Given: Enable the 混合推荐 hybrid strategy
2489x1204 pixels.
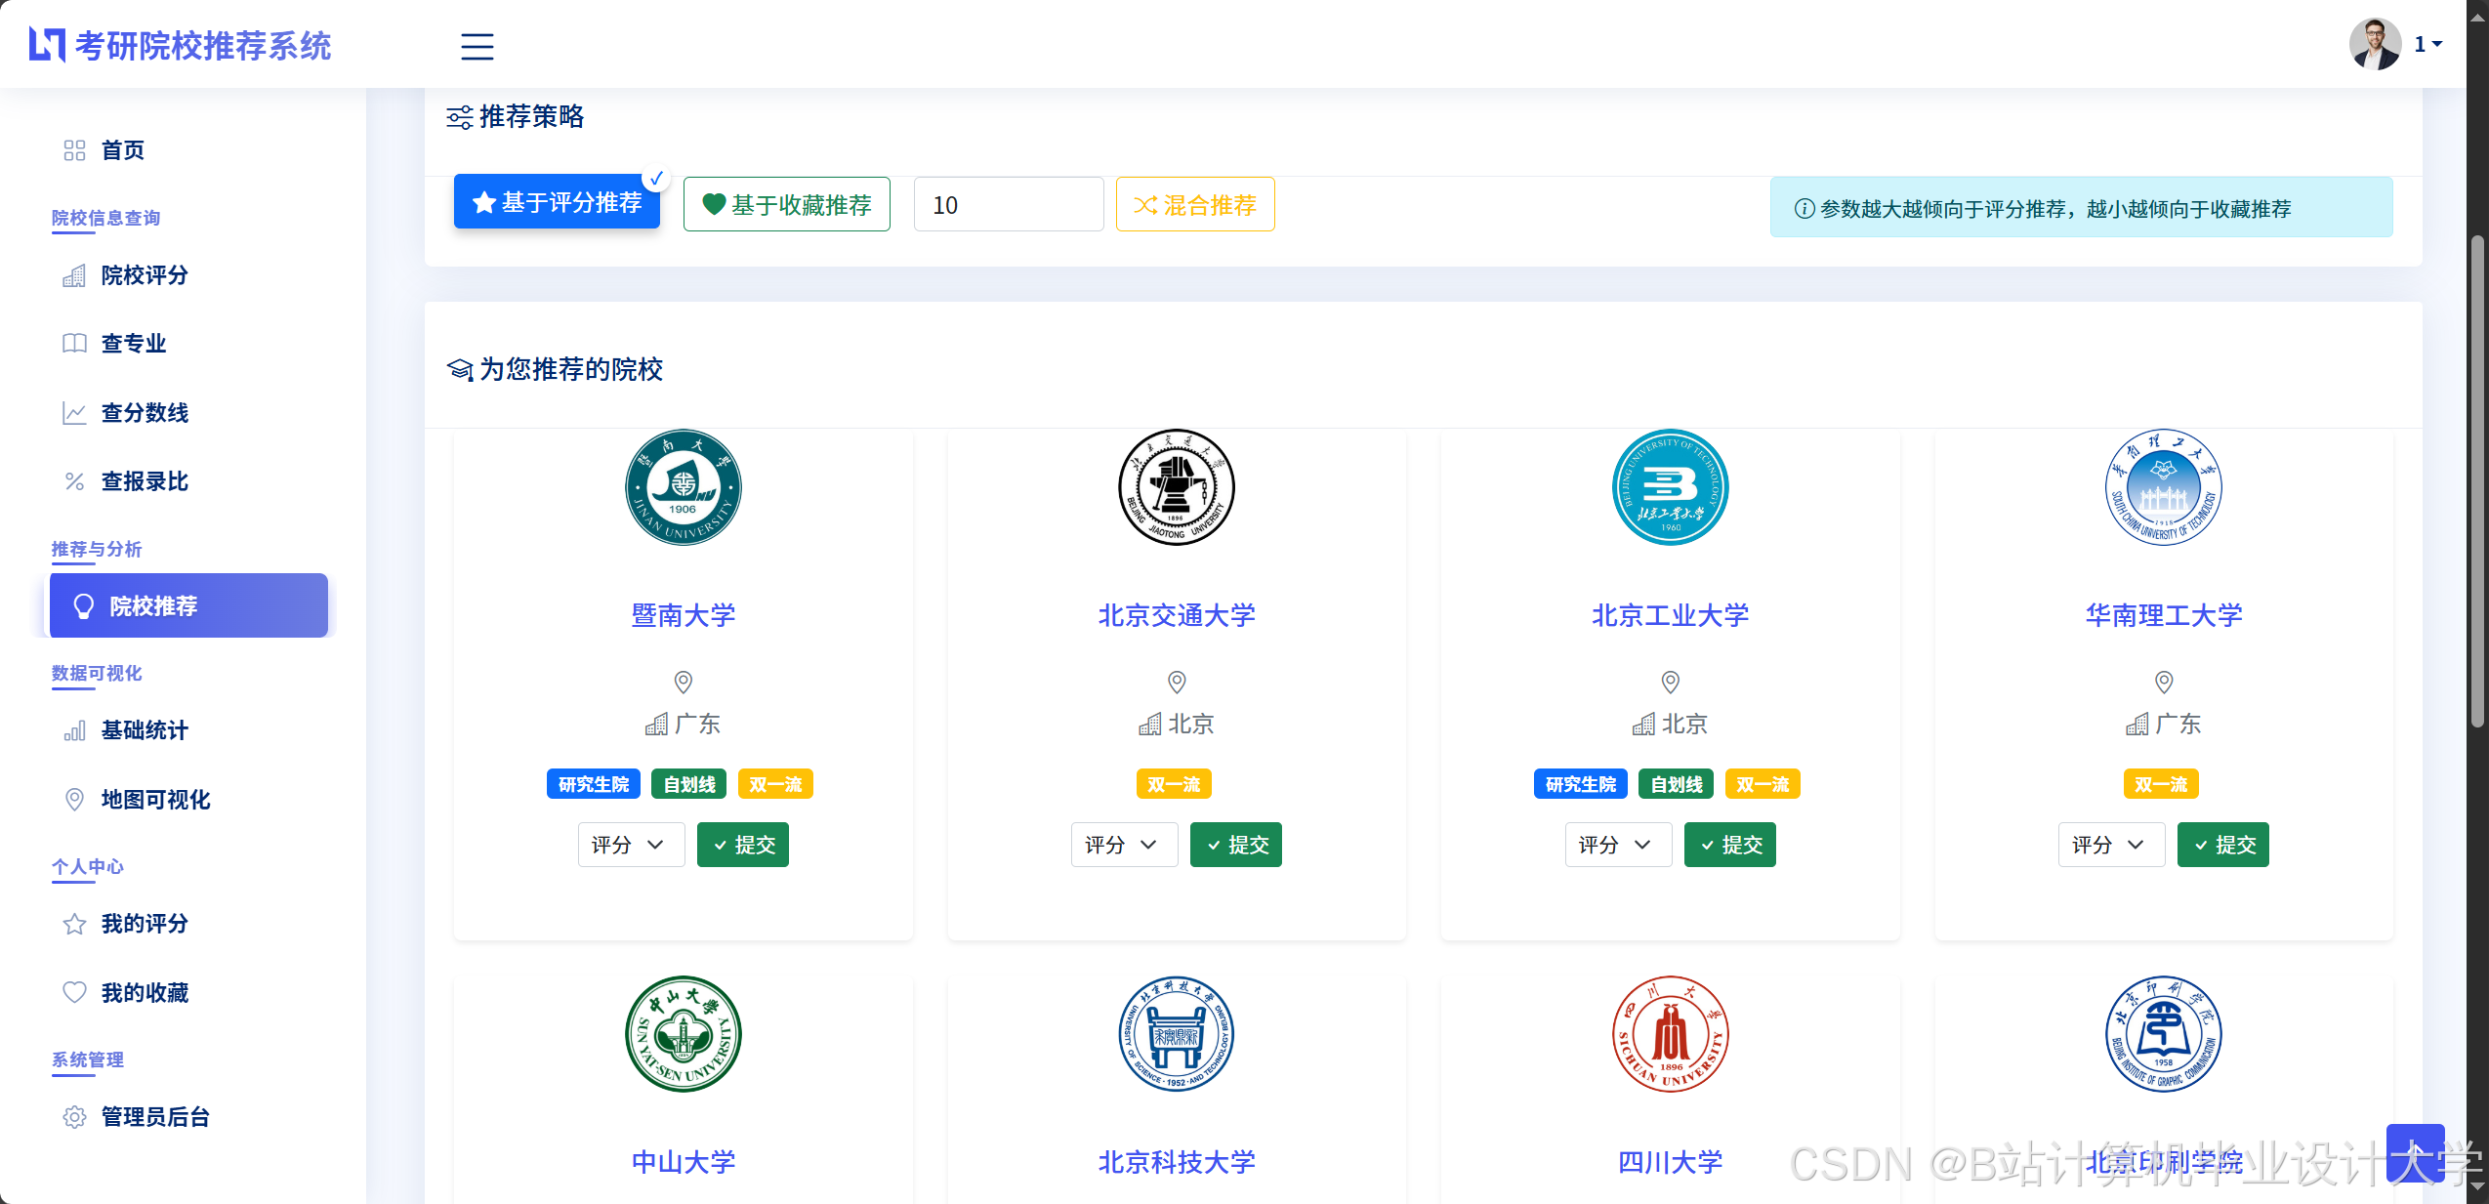Looking at the screenshot, I should pyautogui.click(x=1194, y=205).
